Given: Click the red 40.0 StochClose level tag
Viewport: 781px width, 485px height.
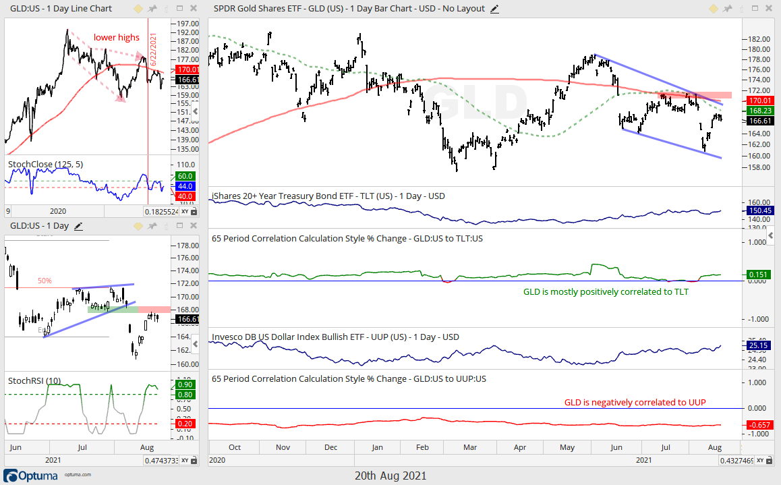Looking at the screenshot, I should click(x=185, y=196).
